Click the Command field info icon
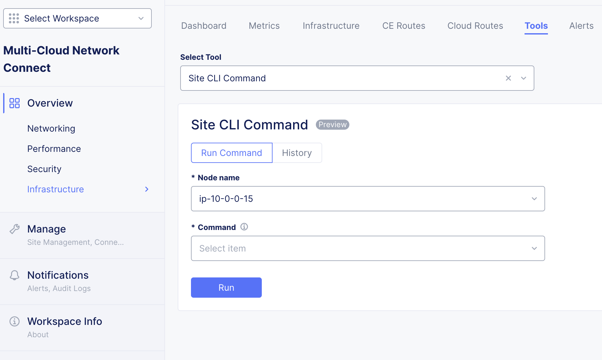 [244, 227]
